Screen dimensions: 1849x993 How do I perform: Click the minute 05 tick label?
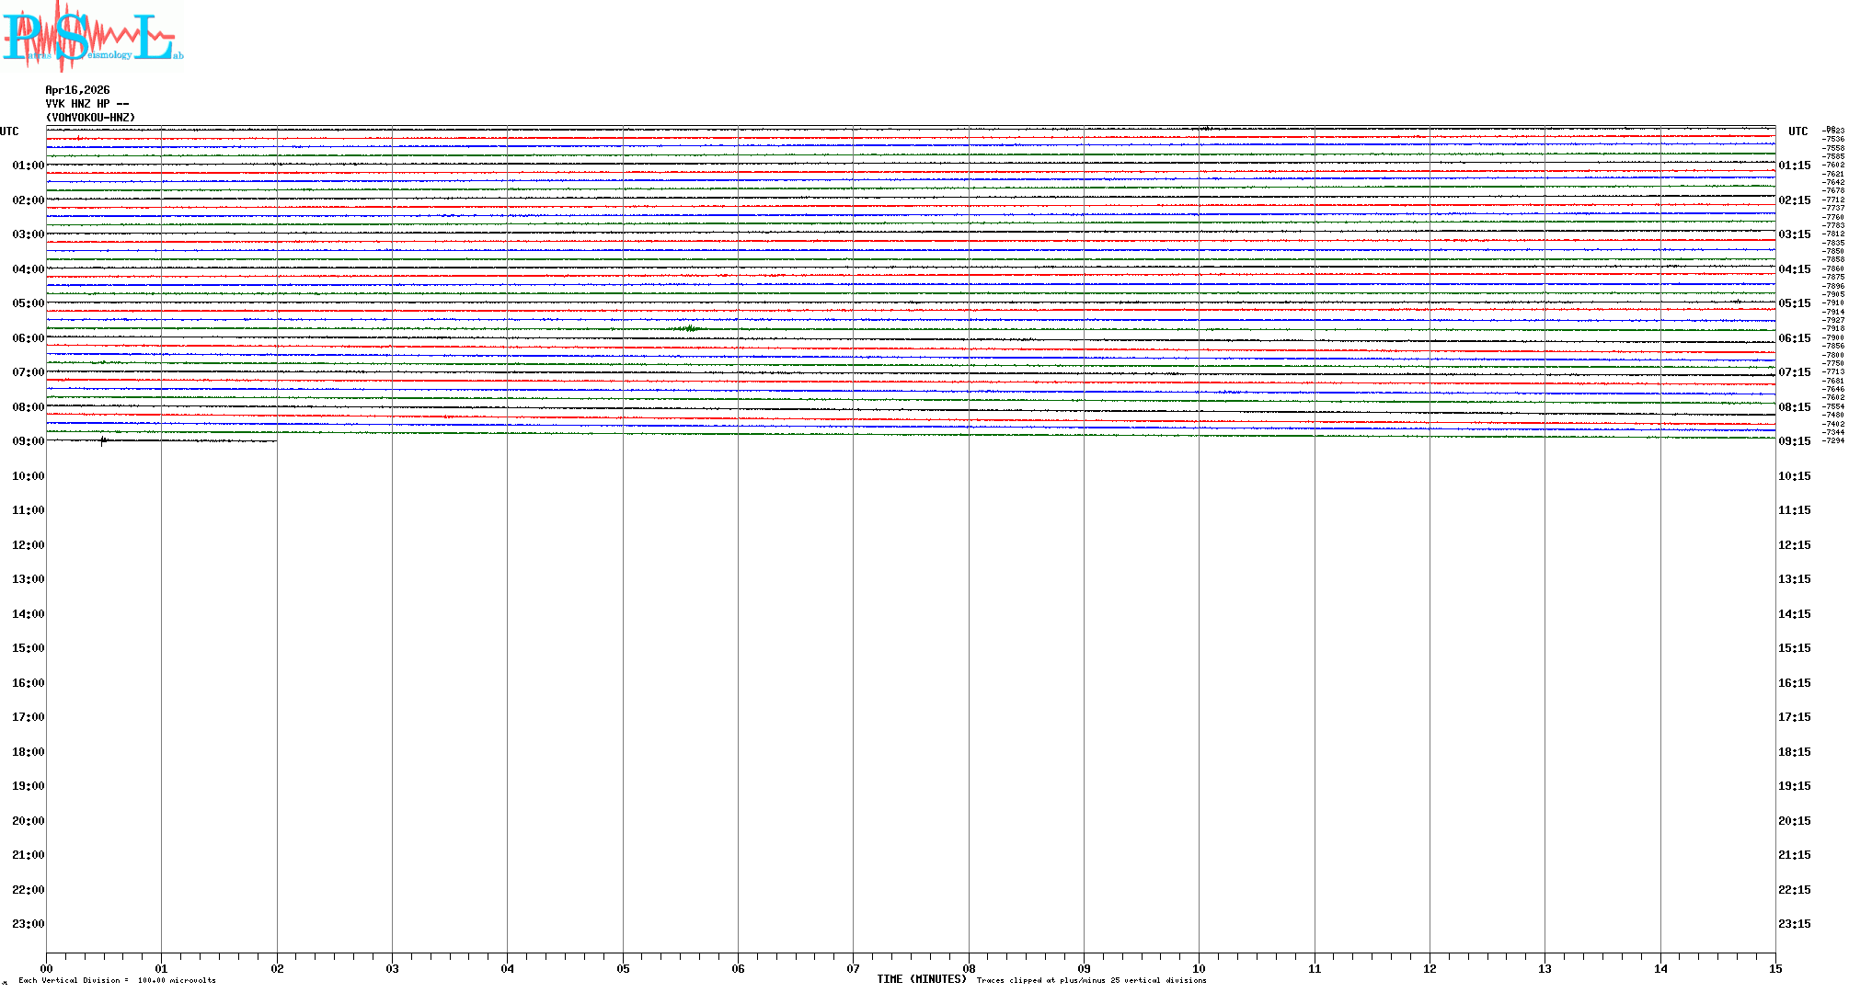[623, 969]
